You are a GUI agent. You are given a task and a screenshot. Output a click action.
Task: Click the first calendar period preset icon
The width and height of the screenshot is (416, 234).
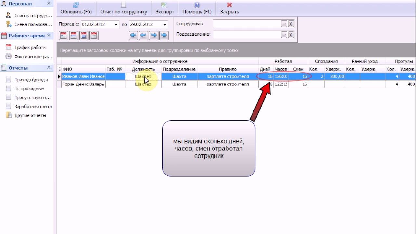[64, 35]
